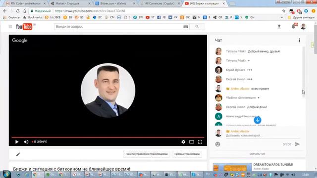Edit video with pencil icon
Image resolution: width=317 pixels, height=178 pixels.
(18, 154)
